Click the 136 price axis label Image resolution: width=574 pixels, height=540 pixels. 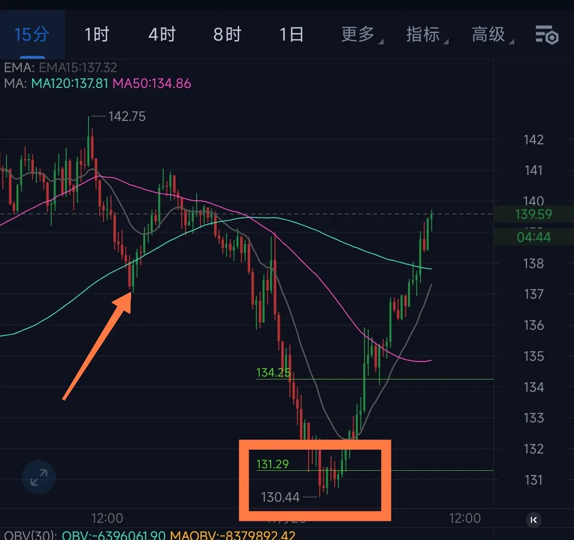pos(533,325)
